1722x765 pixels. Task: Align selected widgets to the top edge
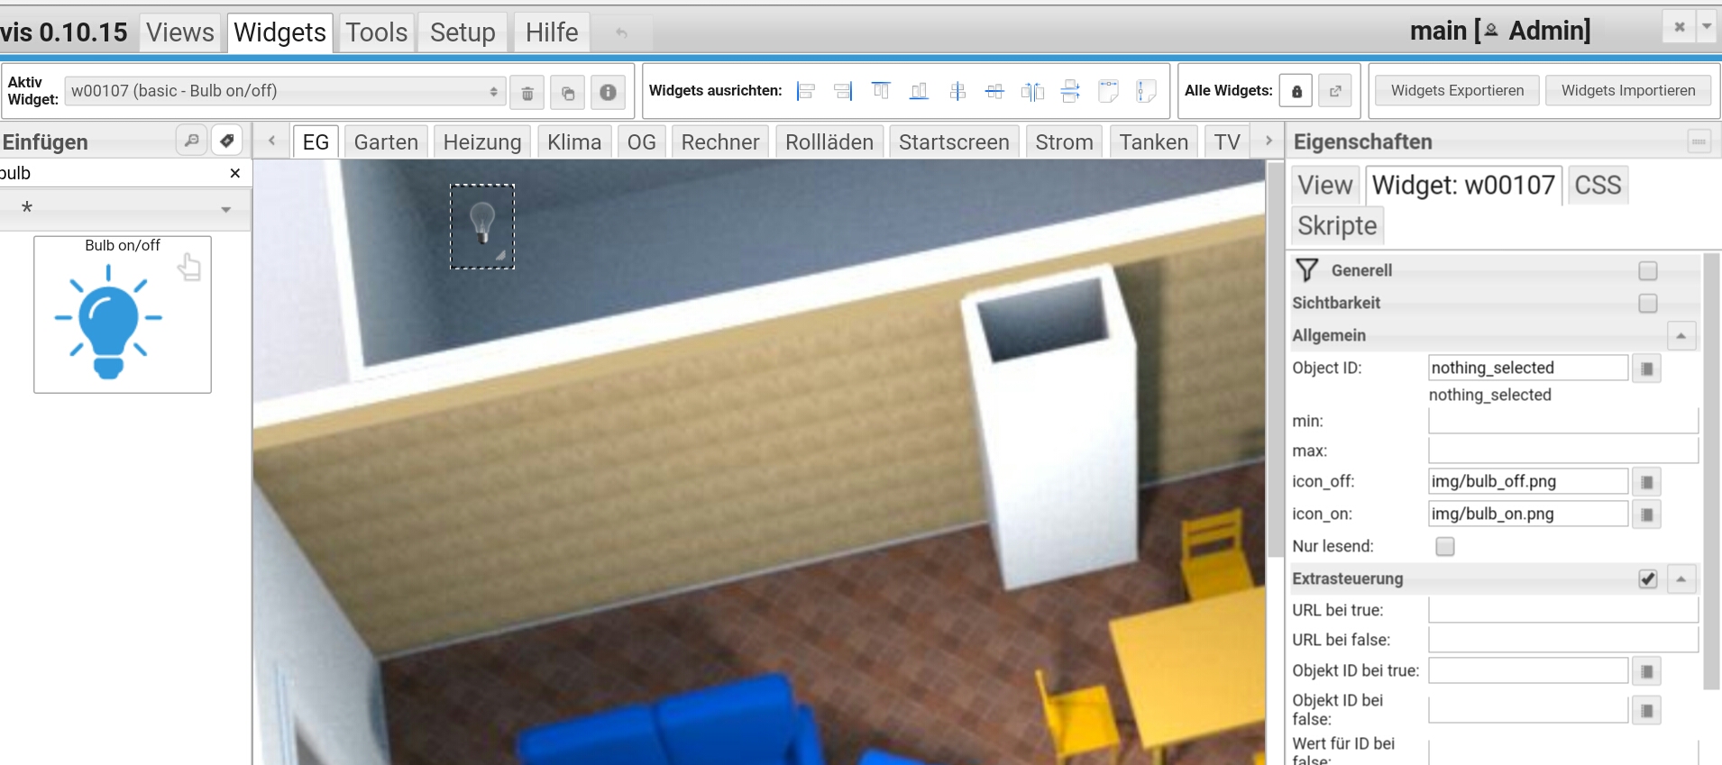coord(881,91)
